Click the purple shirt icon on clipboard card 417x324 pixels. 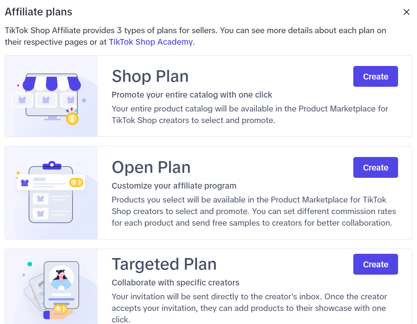(x=25, y=183)
